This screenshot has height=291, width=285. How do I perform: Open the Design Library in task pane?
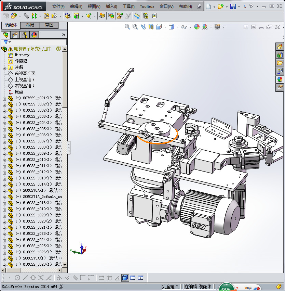tap(280, 55)
